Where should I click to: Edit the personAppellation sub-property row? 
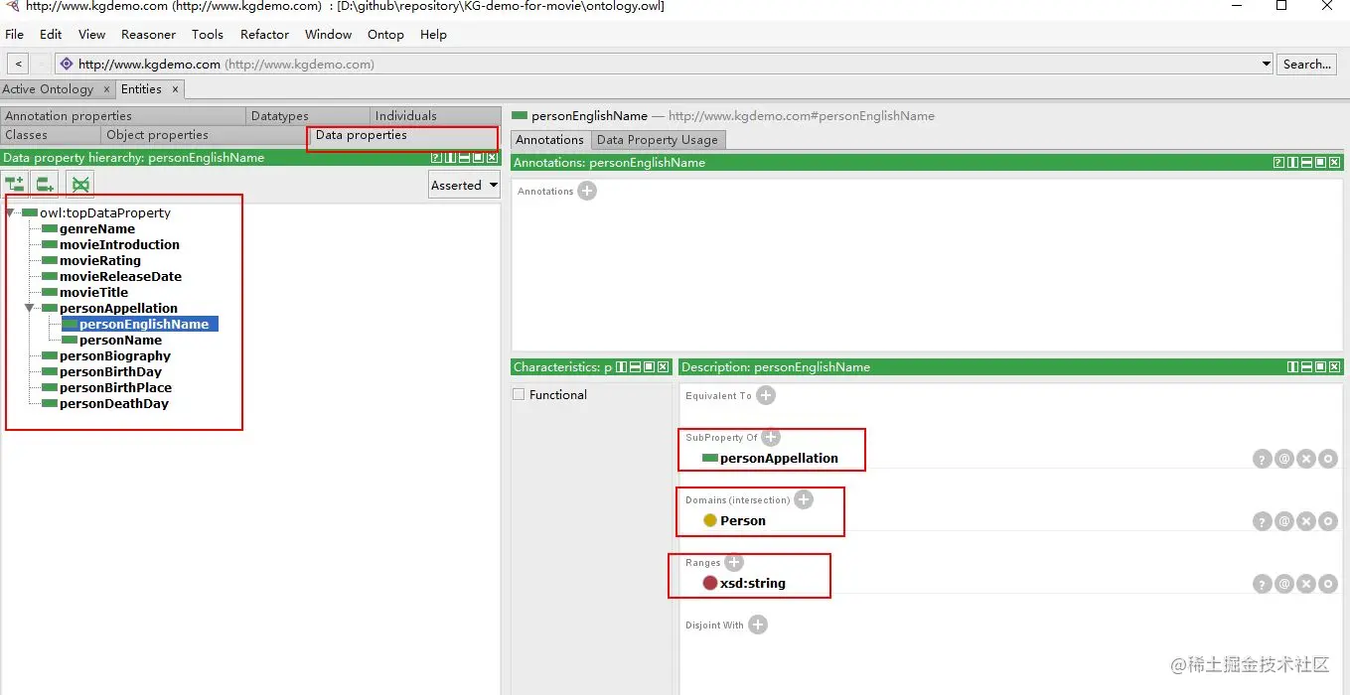(1328, 459)
